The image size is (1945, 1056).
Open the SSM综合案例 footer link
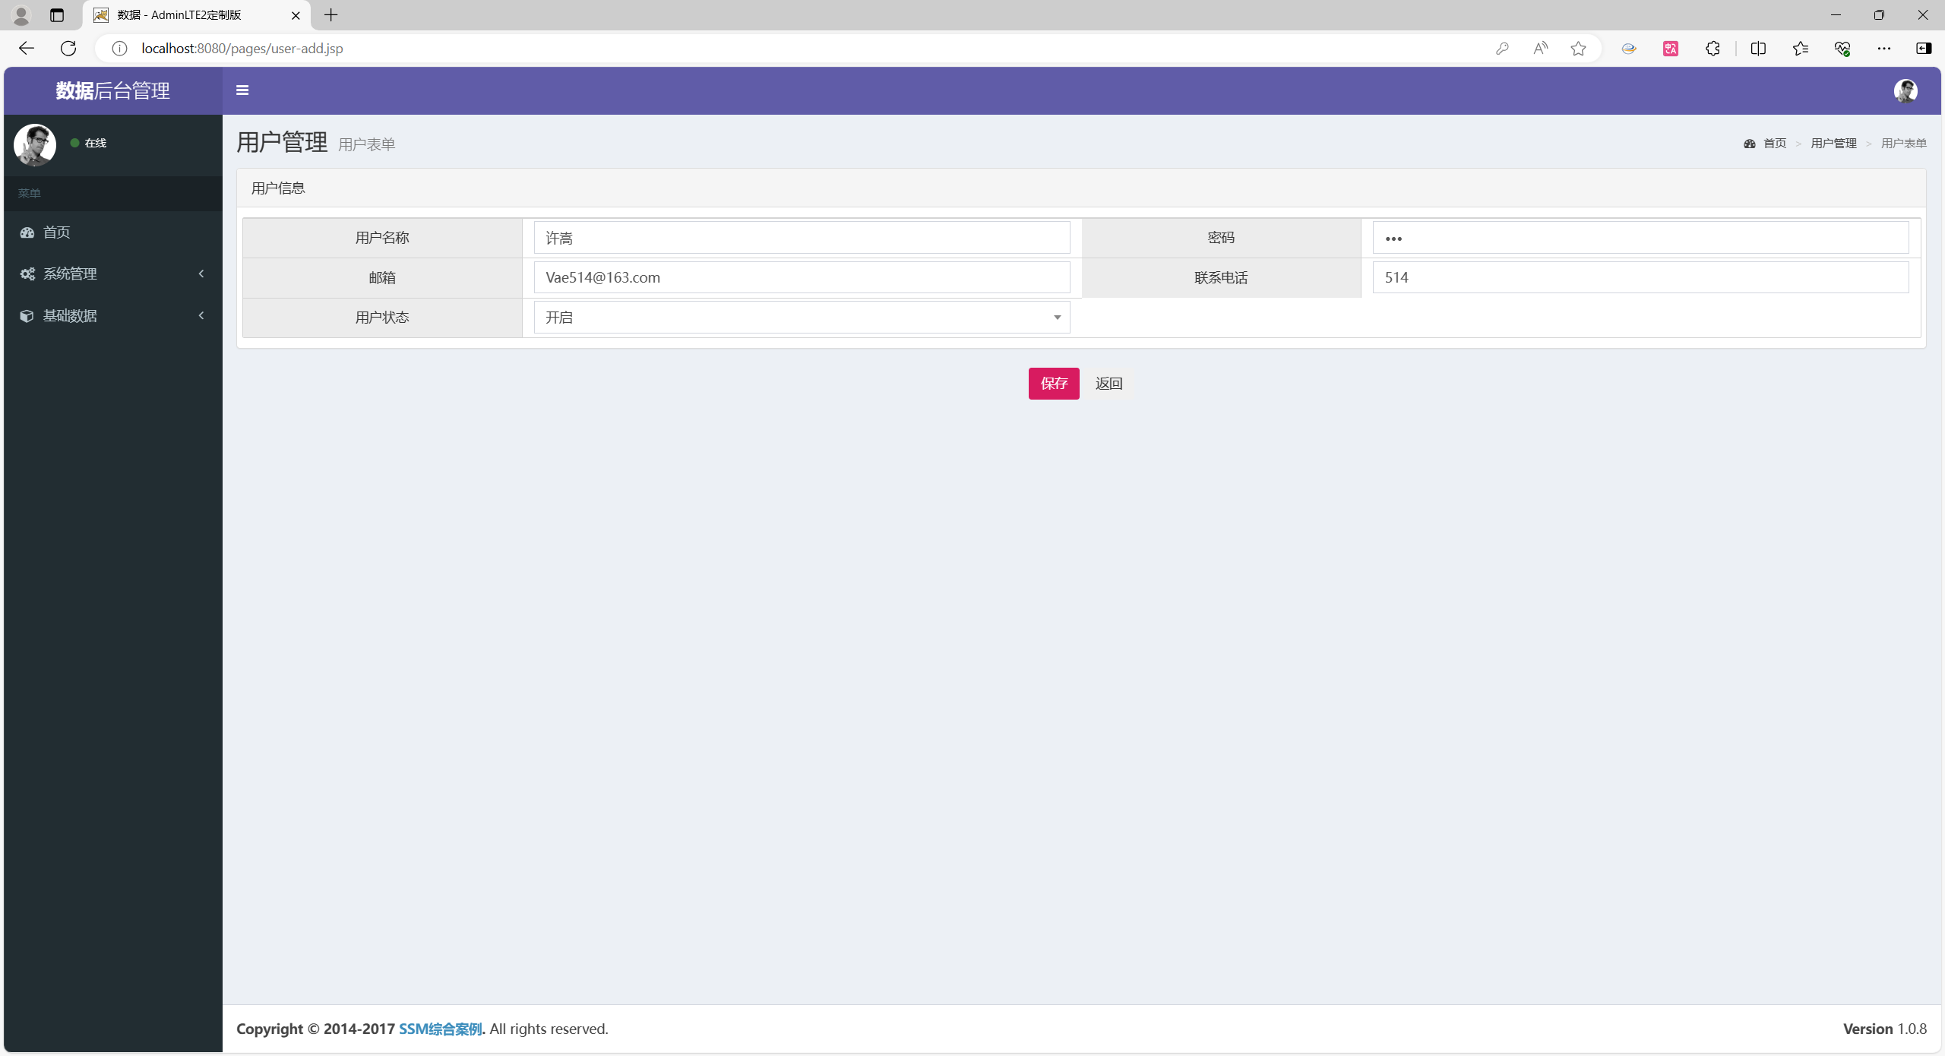pos(441,1029)
